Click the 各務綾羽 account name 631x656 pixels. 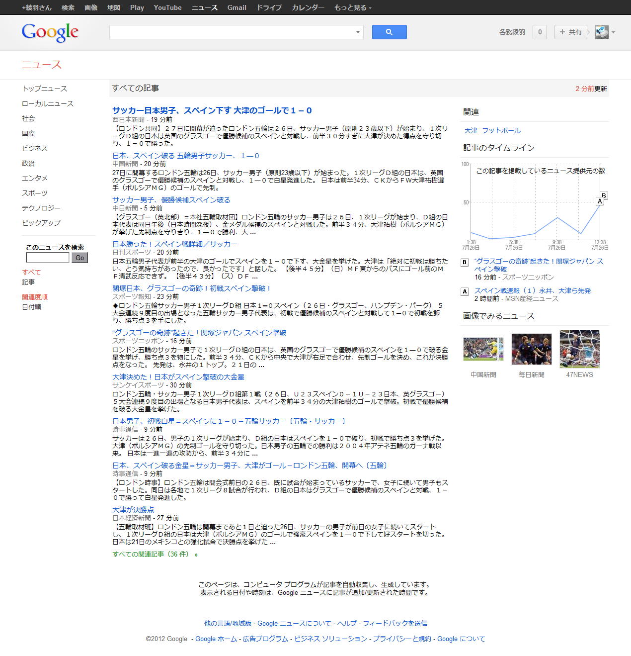[512, 32]
